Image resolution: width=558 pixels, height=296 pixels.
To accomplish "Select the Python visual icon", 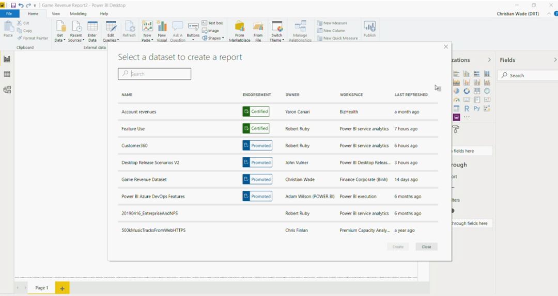I will [476, 108].
